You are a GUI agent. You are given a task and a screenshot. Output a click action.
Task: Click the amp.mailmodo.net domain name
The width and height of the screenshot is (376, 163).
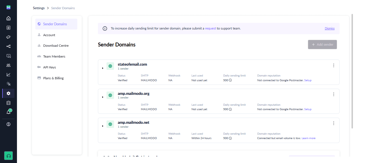[x=133, y=122]
